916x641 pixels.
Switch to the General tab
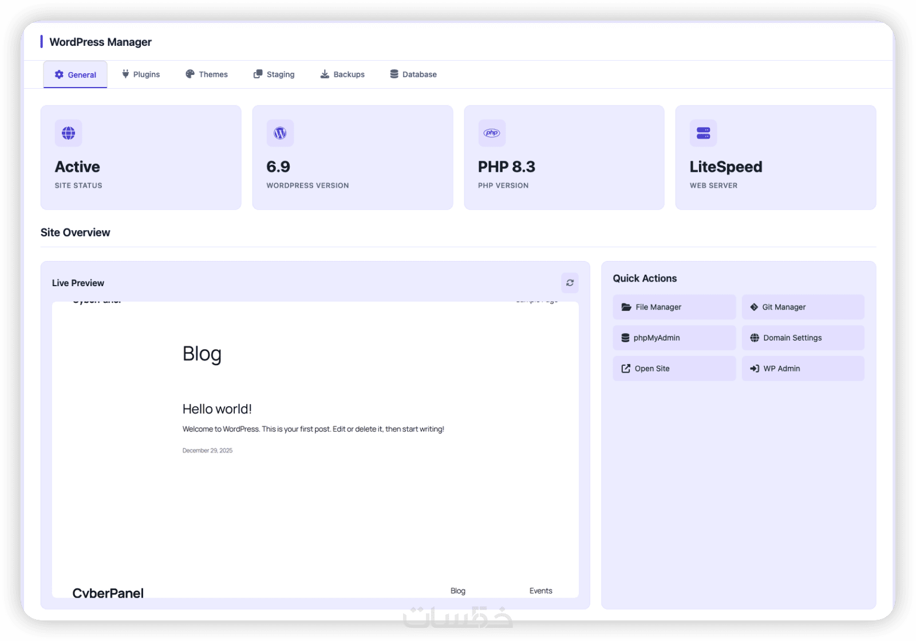pos(75,74)
